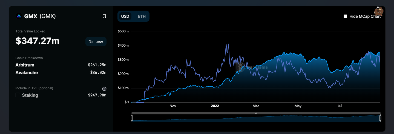Click the $500m y-axis label

(x=123, y=31)
